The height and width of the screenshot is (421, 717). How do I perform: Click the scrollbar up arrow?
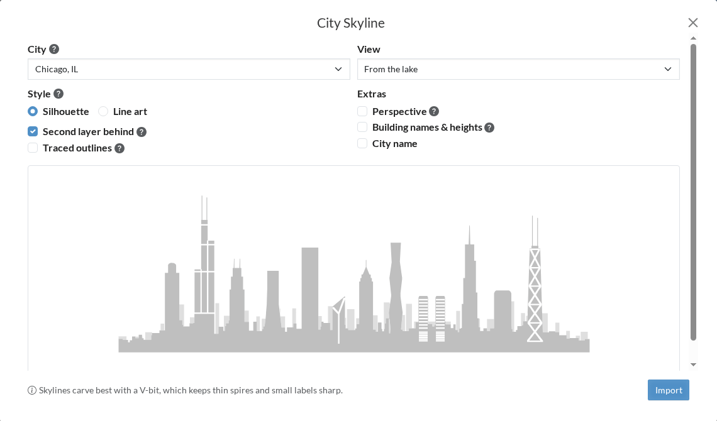pos(693,38)
